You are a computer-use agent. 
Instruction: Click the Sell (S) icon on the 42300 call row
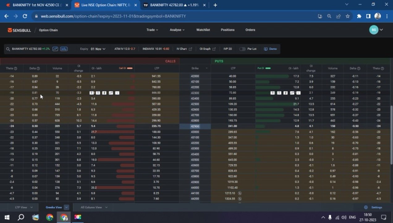click(x=98, y=93)
